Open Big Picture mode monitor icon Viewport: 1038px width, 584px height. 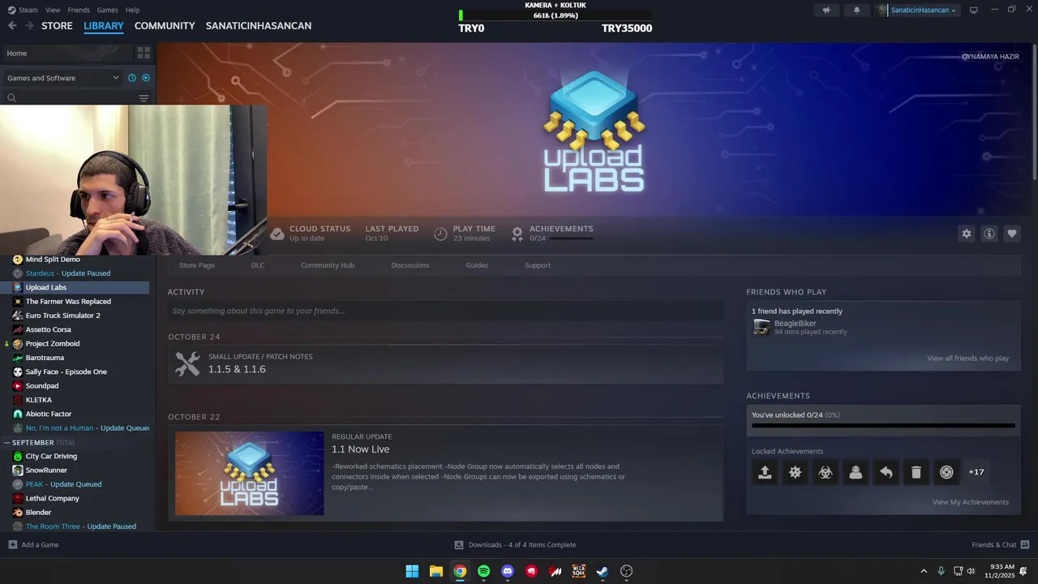[973, 10]
